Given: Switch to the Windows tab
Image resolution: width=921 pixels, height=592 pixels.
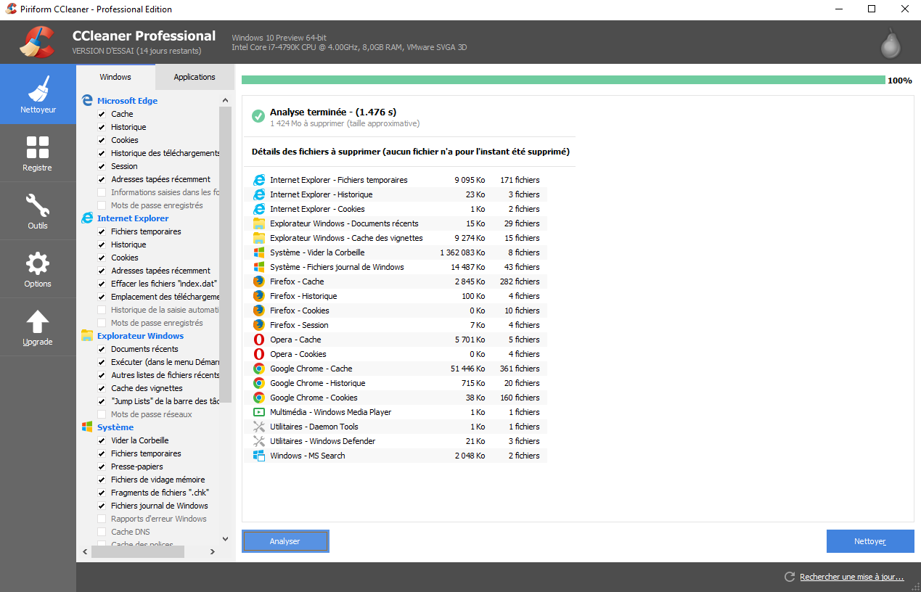Looking at the screenshot, I should coord(115,76).
